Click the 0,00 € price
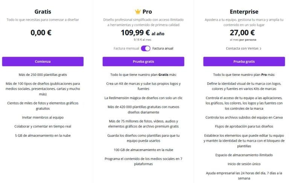This screenshot has height=183, width=289. 41,32
